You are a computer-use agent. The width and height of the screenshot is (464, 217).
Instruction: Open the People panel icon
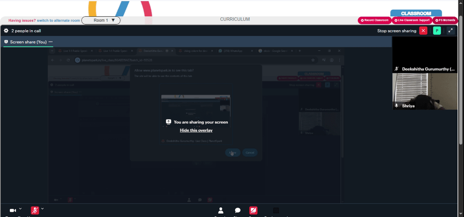click(x=221, y=211)
